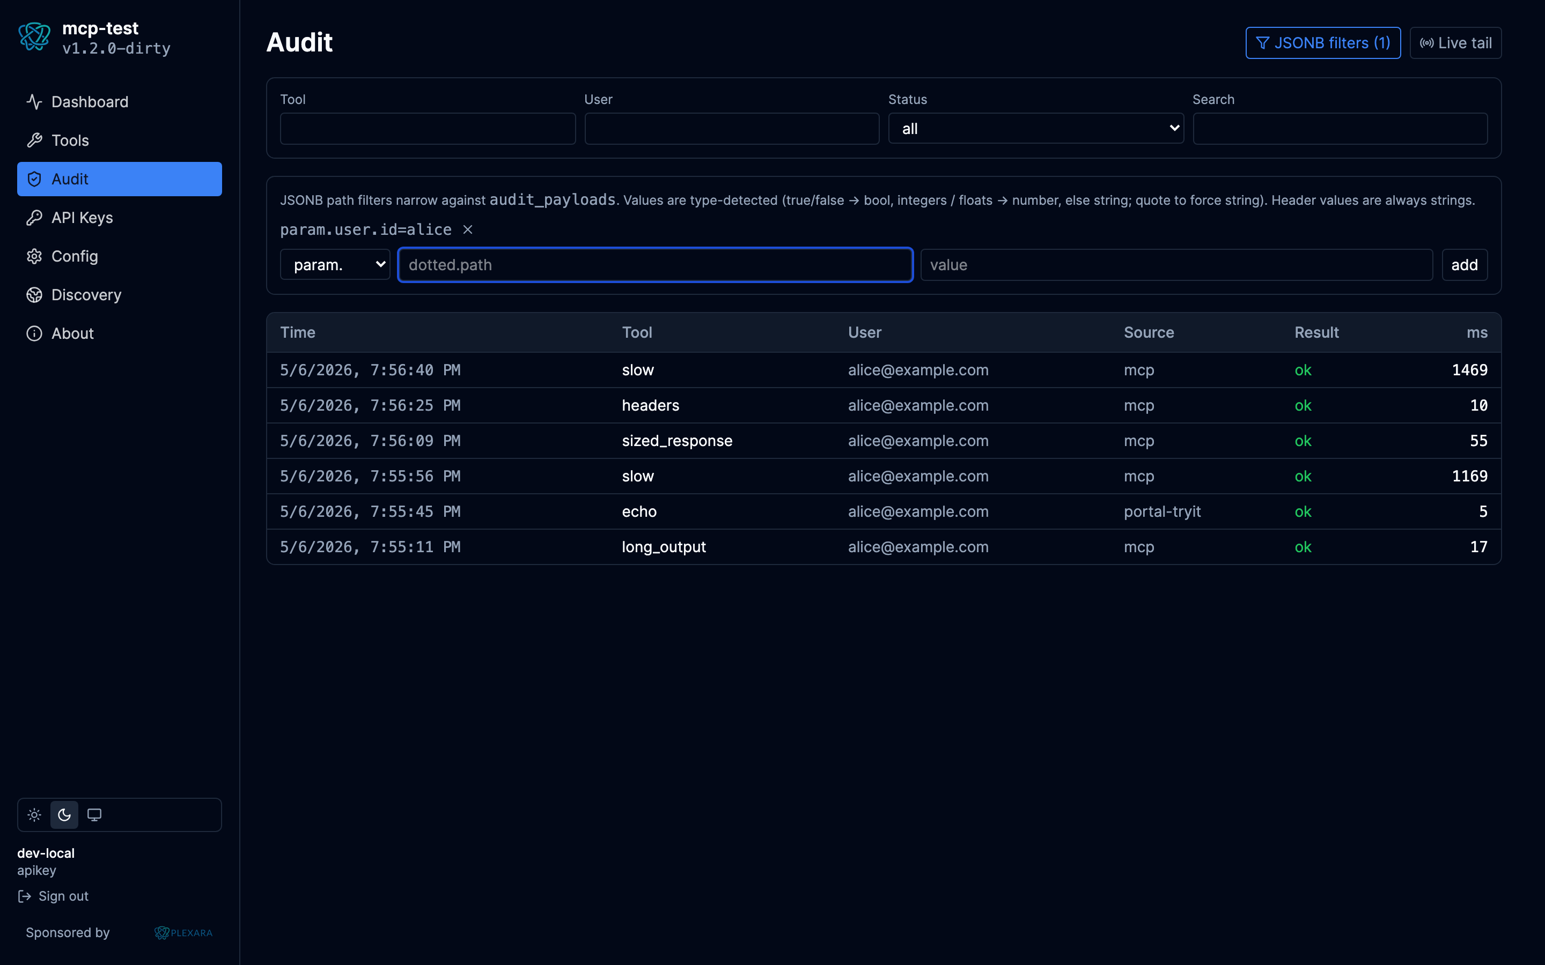
Task: Click the User column header
Action: tap(864, 332)
